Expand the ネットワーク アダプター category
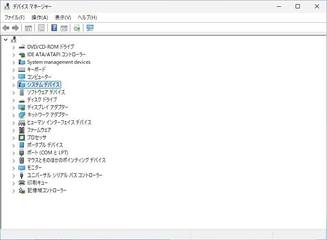 point(13,115)
